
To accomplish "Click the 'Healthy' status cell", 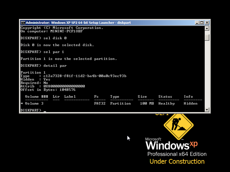I will [x=166, y=103].
